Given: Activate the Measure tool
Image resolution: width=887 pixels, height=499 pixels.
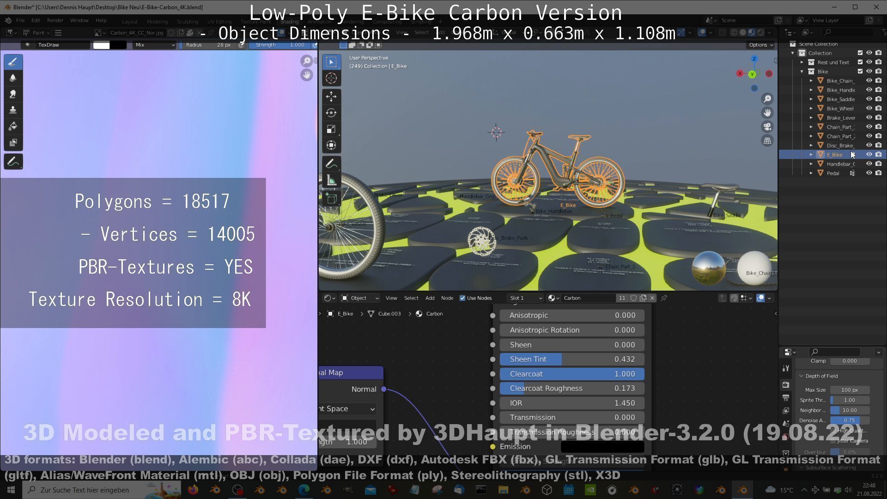Looking at the screenshot, I should tap(331, 180).
